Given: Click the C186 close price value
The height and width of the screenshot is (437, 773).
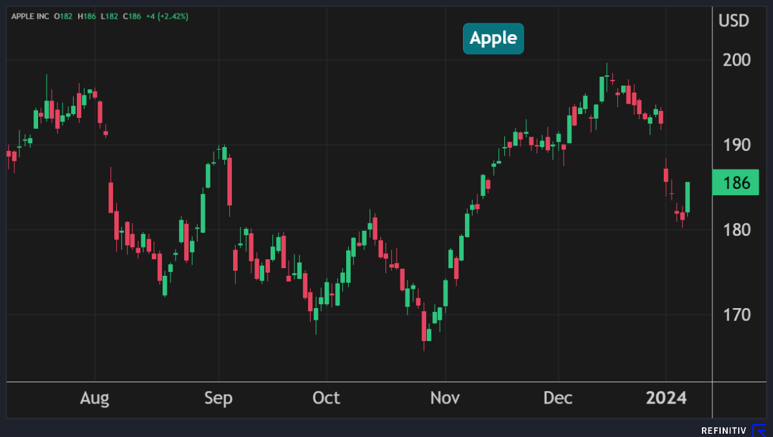Looking at the screenshot, I should (133, 16).
